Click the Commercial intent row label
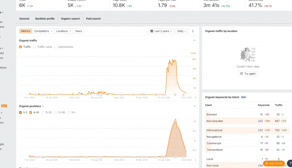 (214, 143)
